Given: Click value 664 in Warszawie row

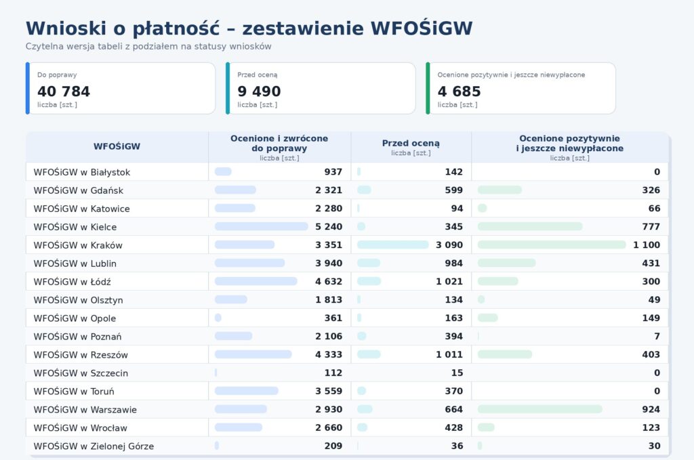Looking at the screenshot, I should pos(453,409).
